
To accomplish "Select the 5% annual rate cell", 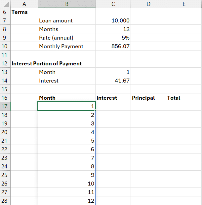I will [113, 38].
